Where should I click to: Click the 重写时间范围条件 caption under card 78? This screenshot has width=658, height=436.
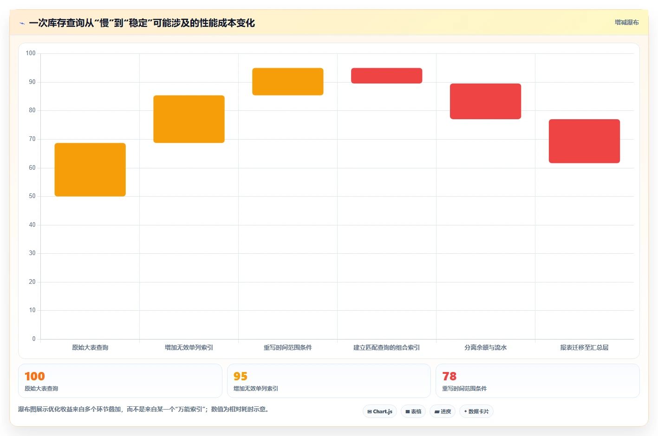(464, 389)
